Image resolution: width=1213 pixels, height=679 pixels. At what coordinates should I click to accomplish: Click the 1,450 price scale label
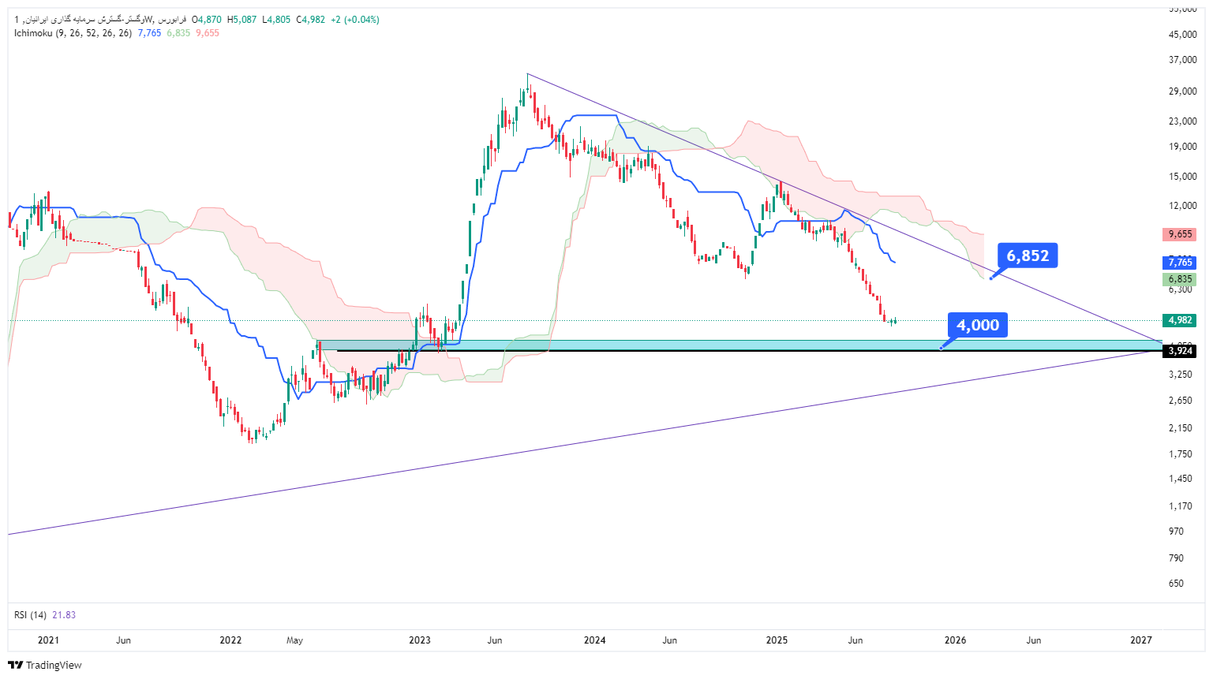[1180, 479]
